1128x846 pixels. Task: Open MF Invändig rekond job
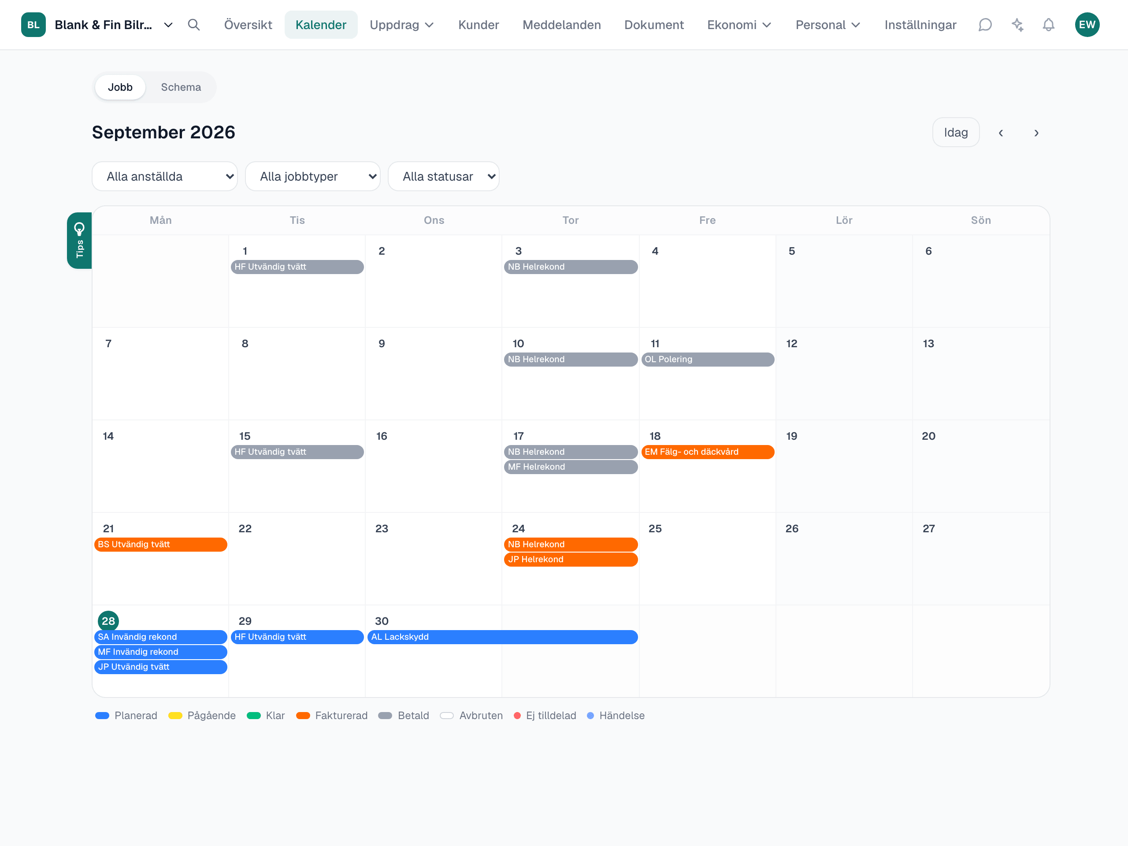[x=161, y=652]
